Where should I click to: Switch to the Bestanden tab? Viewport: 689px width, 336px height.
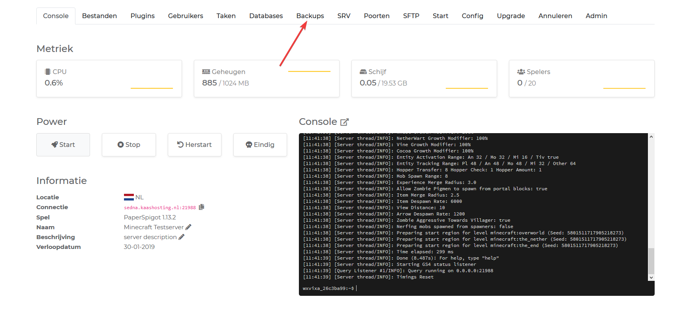[x=100, y=16]
